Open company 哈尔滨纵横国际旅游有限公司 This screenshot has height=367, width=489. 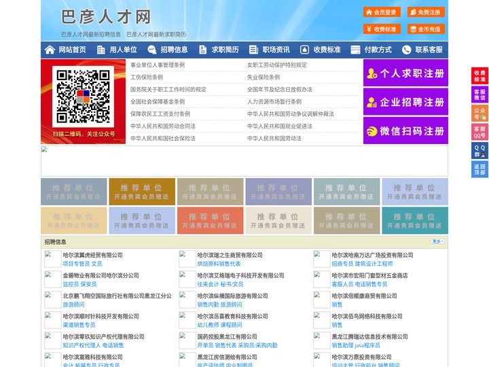click(233, 296)
